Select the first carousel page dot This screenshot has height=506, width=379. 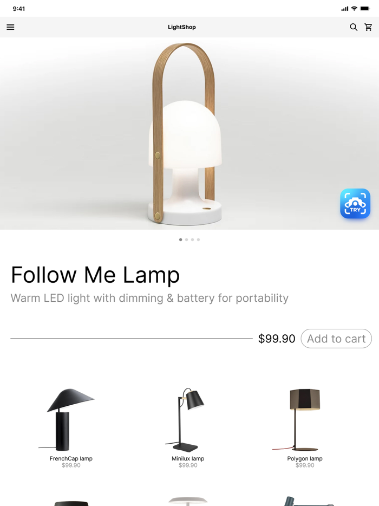pos(181,239)
